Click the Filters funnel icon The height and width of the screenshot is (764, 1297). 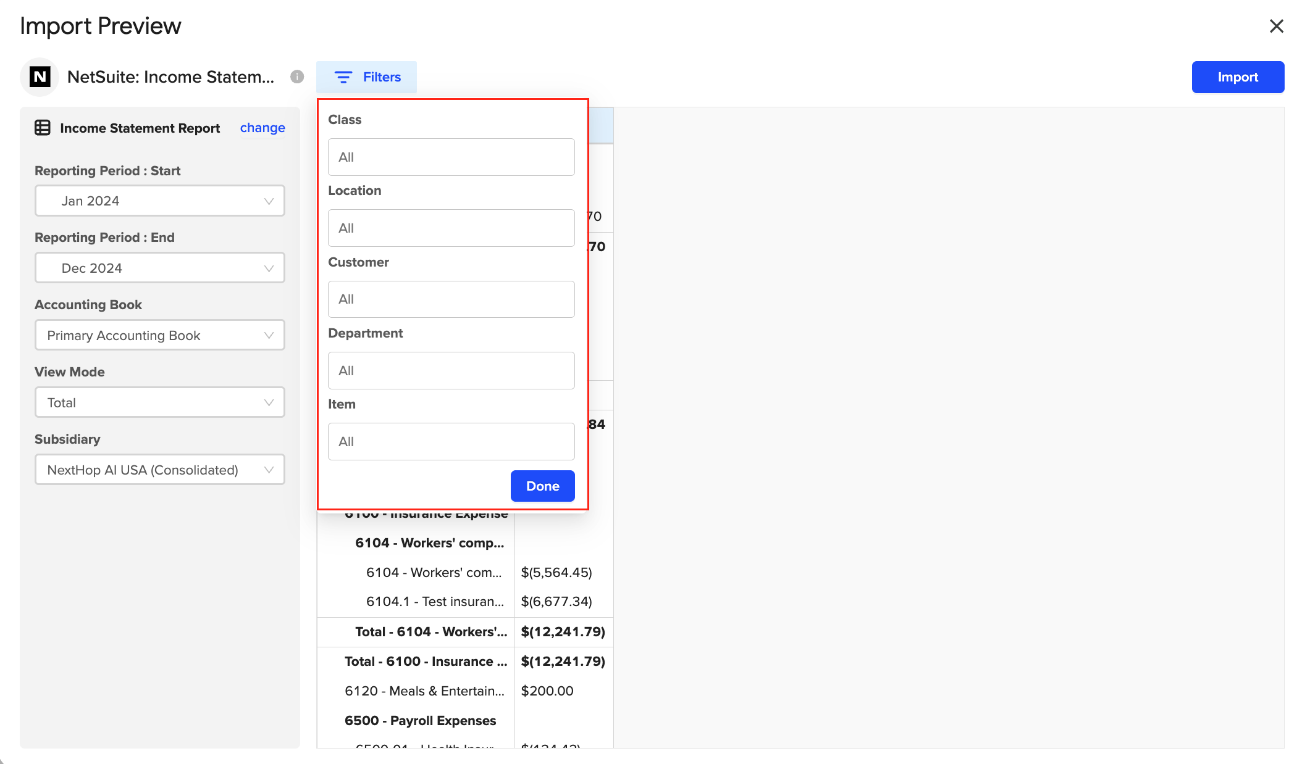click(343, 77)
